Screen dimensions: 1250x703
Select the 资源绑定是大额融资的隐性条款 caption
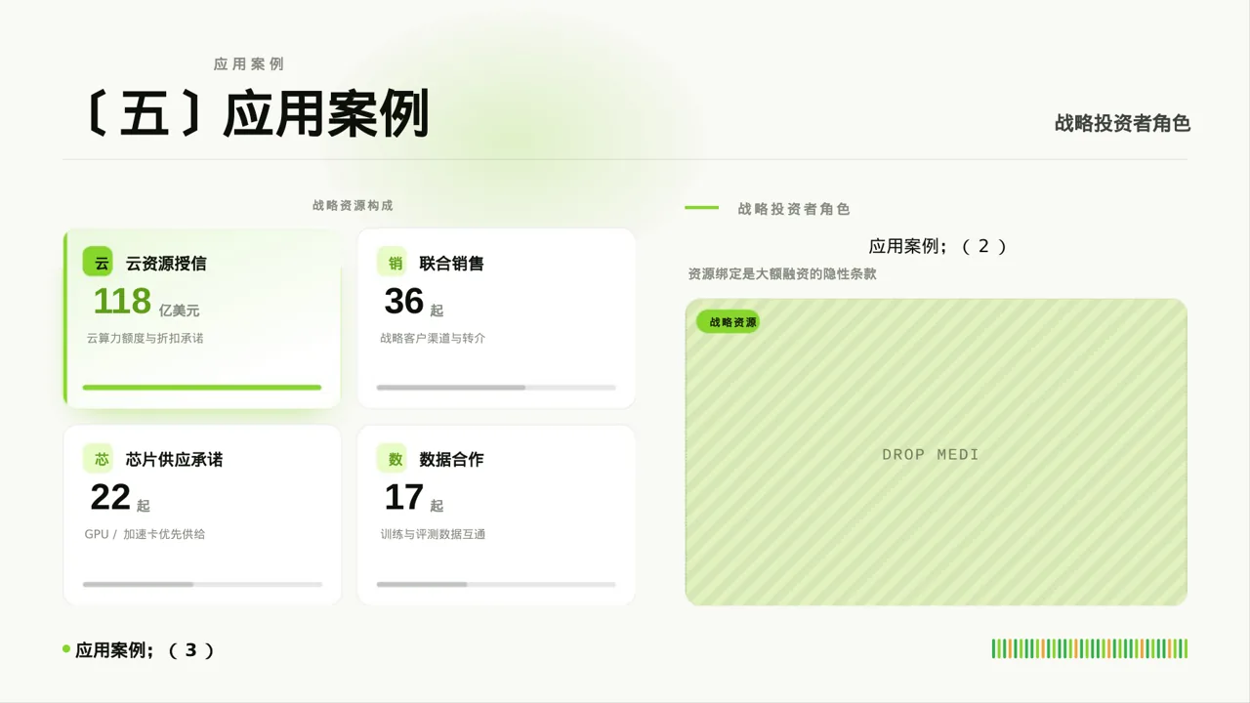click(782, 274)
